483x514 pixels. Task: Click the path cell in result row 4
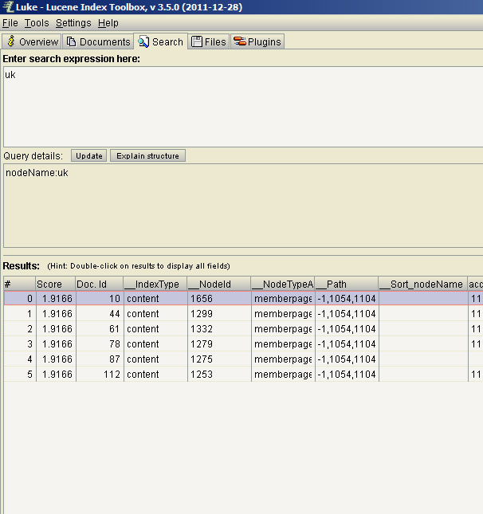347,359
